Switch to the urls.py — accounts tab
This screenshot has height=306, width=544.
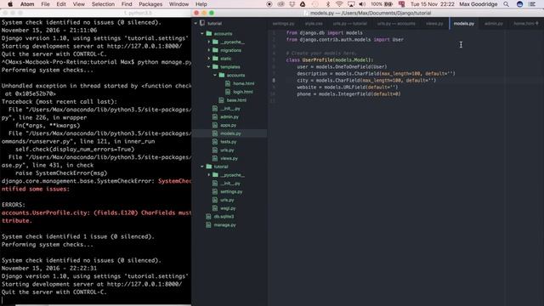[x=396, y=24]
